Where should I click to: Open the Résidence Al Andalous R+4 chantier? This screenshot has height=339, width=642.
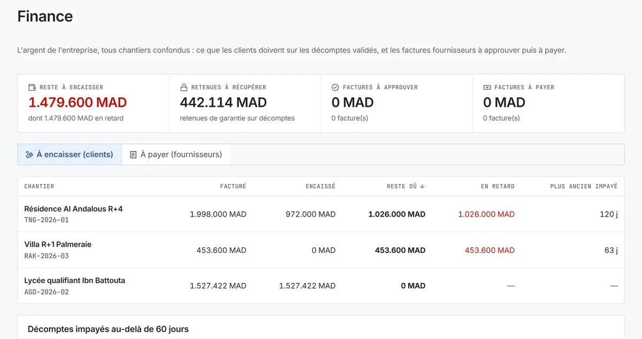tap(321, 214)
